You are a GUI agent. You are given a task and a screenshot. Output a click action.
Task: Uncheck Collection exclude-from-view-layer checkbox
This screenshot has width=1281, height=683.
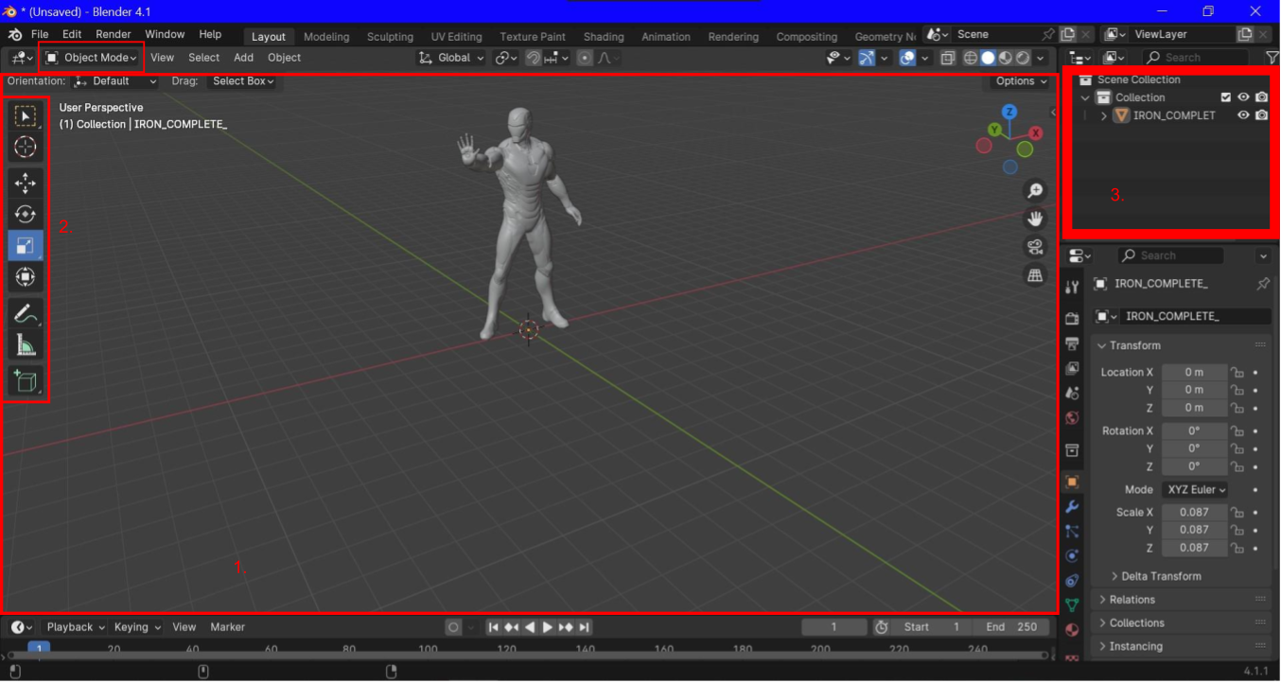coord(1226,97)
